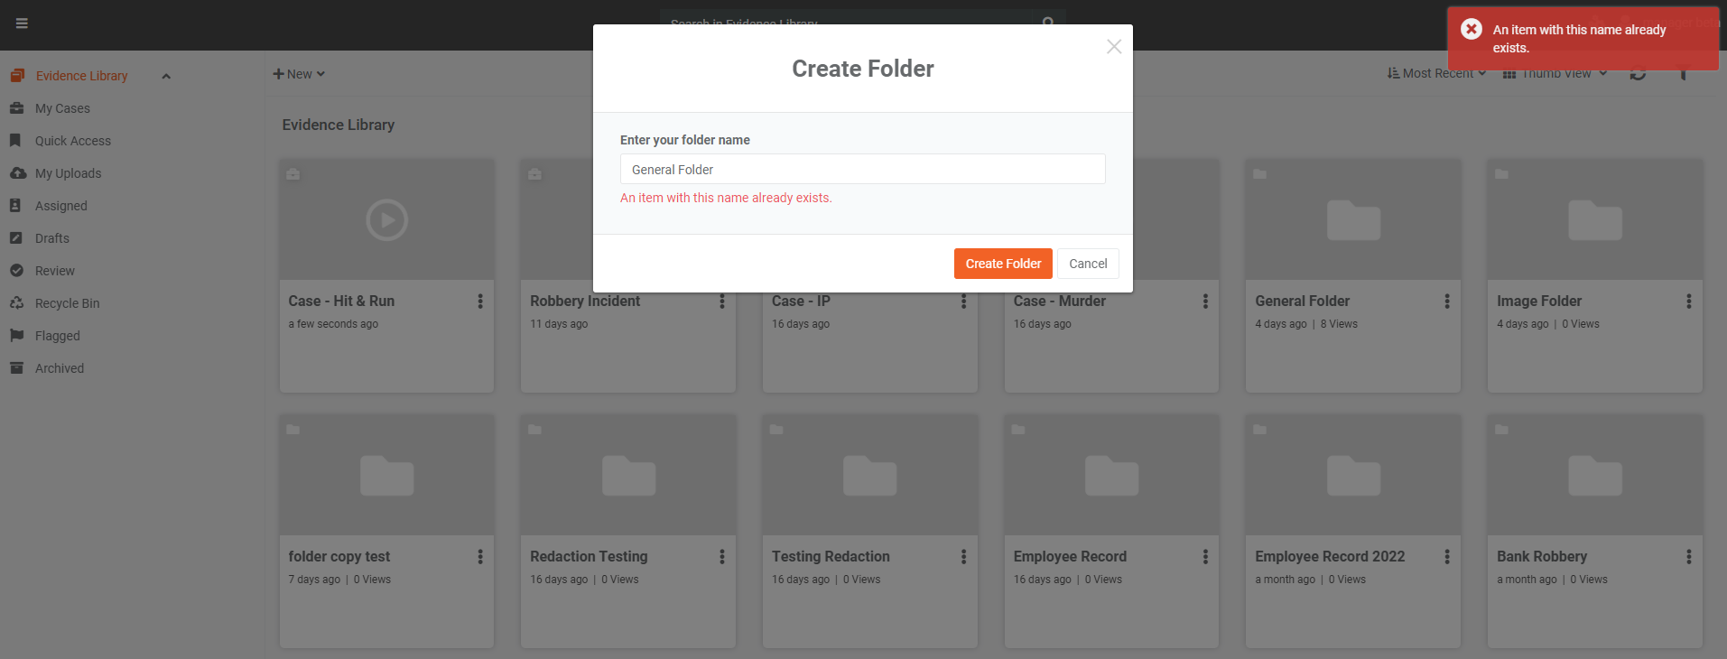Cancel the folder creation dialog
The height and width of the screenshot is (659, 1727).
click(x=1087, y=264)
